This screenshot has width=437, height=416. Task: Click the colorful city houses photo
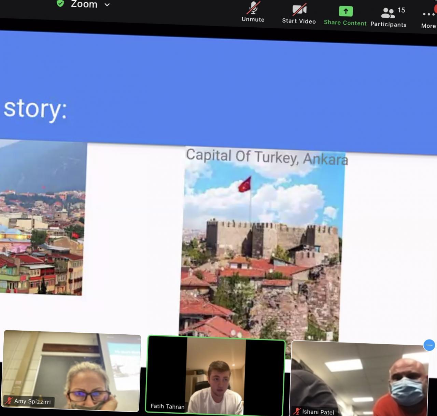[x=42, y=218]
